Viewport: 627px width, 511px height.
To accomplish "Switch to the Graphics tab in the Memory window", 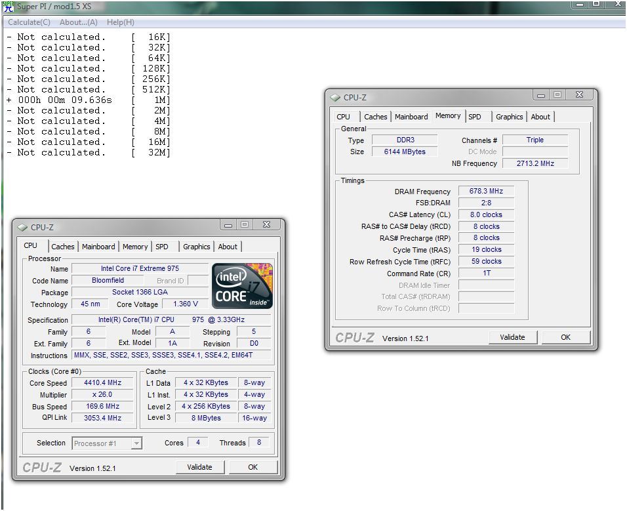I will coord(509,117).
